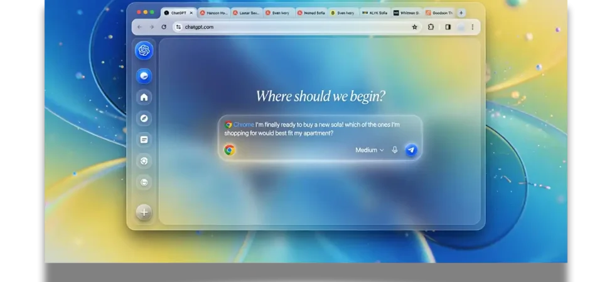
Task: Open the extensions puzzle icon
Action: (431, 27)
